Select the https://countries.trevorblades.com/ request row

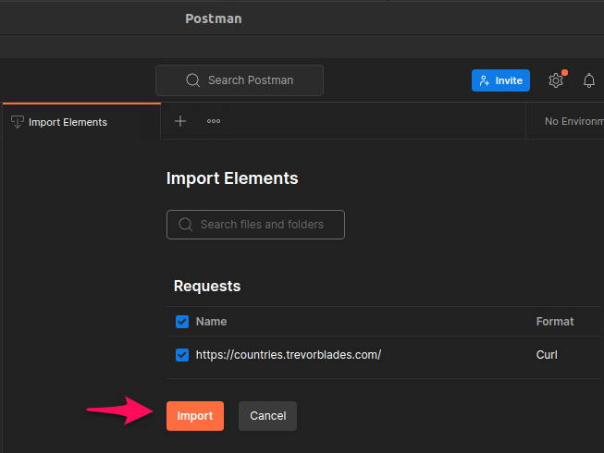(x=384, y=355)
